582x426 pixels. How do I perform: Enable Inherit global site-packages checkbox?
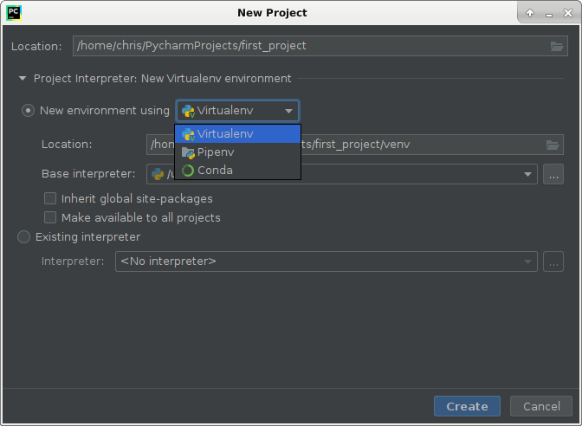pos(50,198)
